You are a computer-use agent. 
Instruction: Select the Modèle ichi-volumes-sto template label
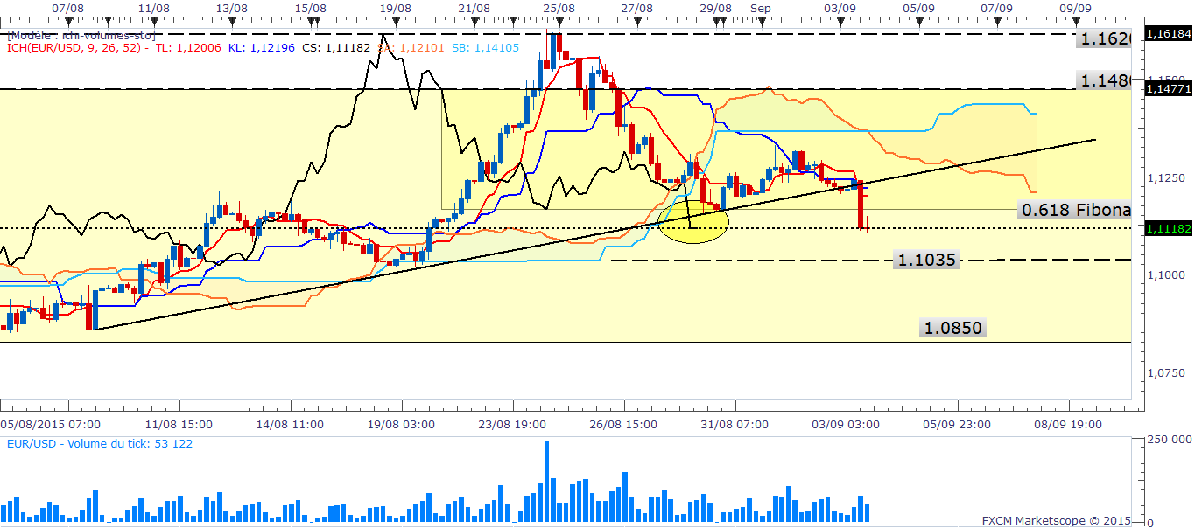point(82,36)
